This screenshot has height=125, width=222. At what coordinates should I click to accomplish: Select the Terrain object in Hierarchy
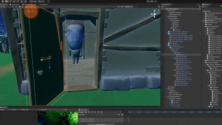[172, 87]
